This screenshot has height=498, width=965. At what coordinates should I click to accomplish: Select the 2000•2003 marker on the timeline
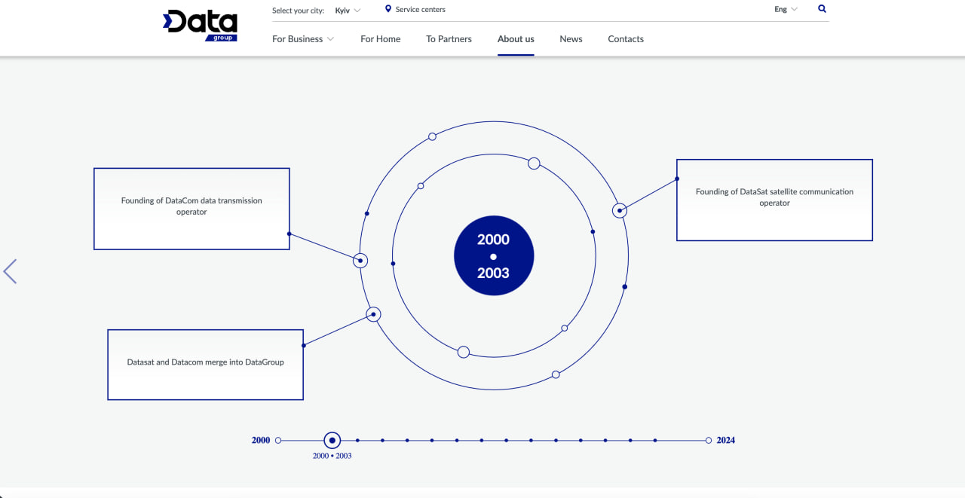[332, 440]
